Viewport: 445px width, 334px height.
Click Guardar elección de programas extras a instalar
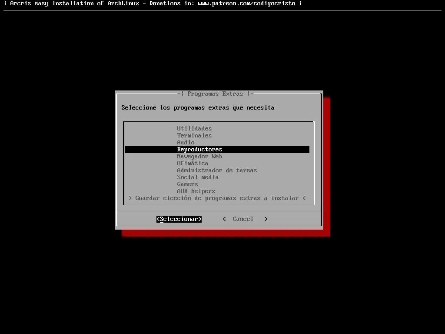tap(217, 198)
